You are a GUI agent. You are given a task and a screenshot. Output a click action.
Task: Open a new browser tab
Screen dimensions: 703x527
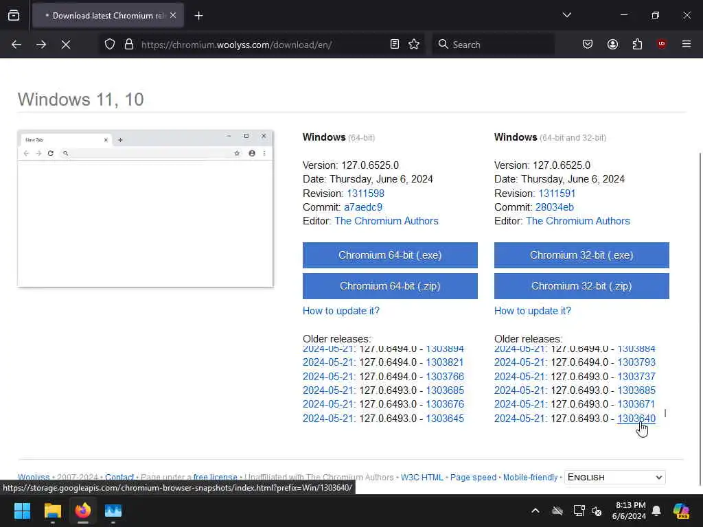click(198, 16)
